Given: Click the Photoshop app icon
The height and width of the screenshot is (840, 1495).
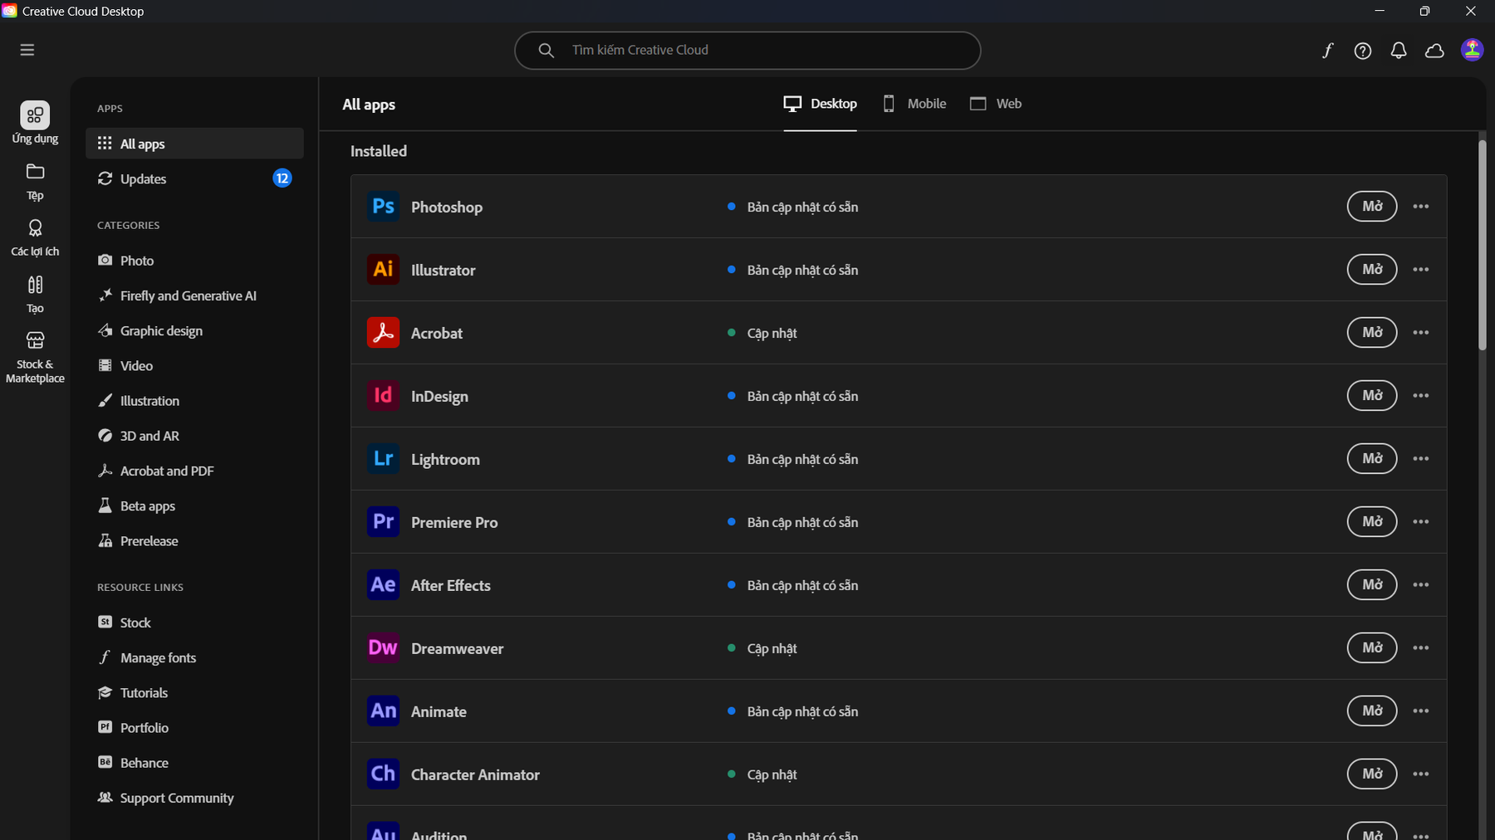Looking at the screenshot, I should coord(383,207).
